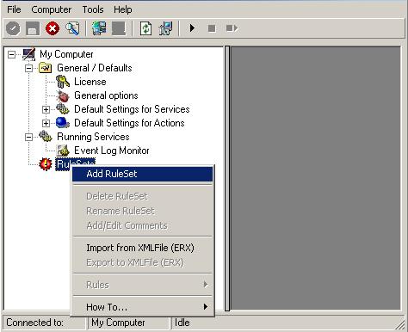Select the RuleSets tree label

pos(75,163)
